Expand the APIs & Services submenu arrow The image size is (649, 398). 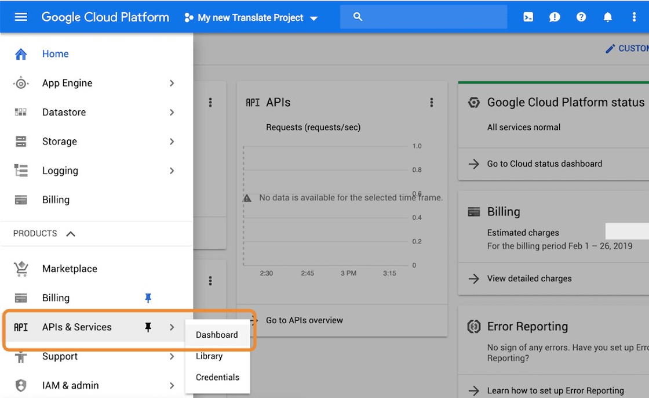click(x=172, y=327)
